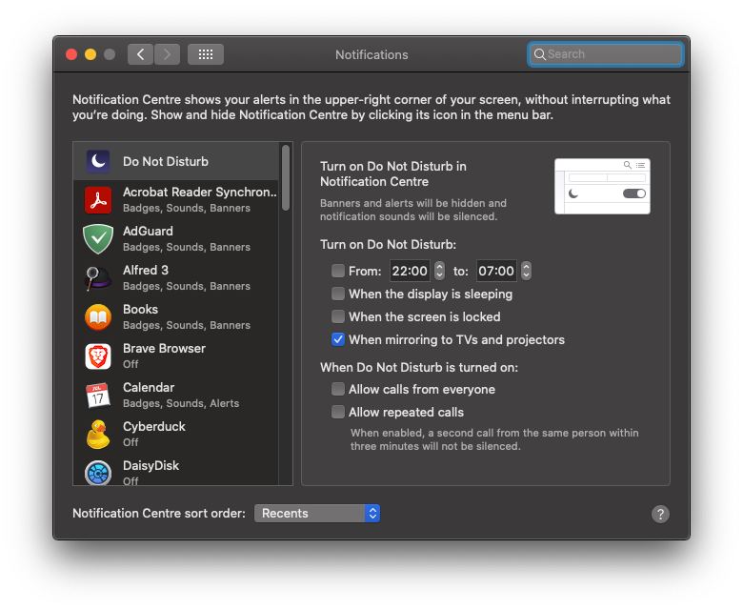Screen dimensions: 743x610
Task: Click the Search field
Action: (x=606, y=54)
